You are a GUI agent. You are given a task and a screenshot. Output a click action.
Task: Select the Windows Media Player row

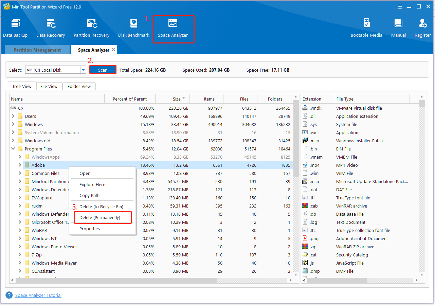point(151,263)
